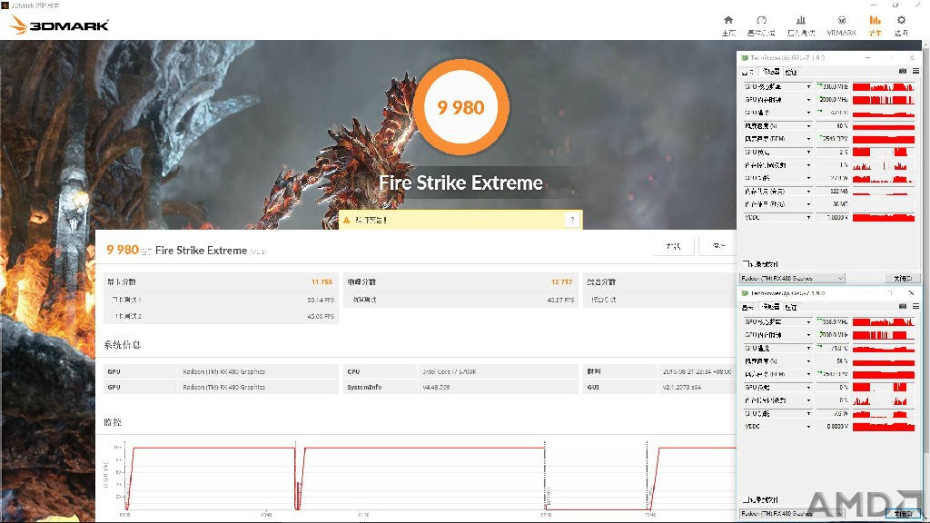Click the 45.00 FPS graphics test result
This screenshot has height=523, width=930.
[x=321, y=317]
